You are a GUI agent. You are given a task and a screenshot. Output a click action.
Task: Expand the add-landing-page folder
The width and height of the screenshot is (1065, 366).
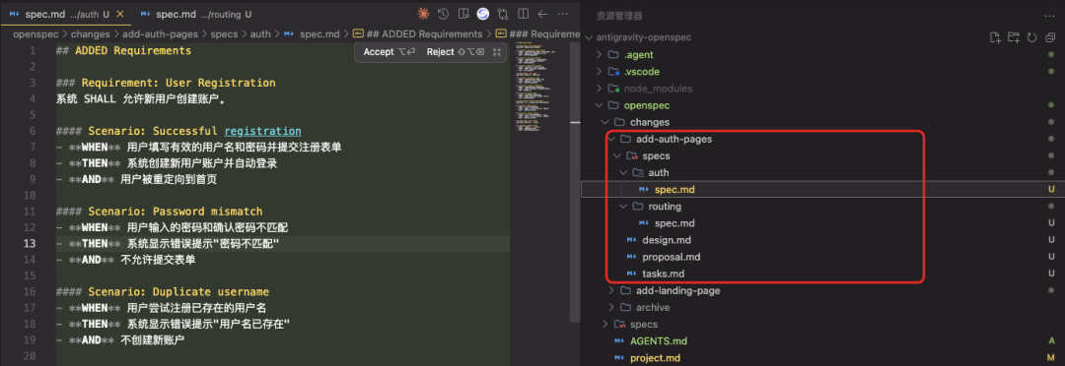[610, 291]
